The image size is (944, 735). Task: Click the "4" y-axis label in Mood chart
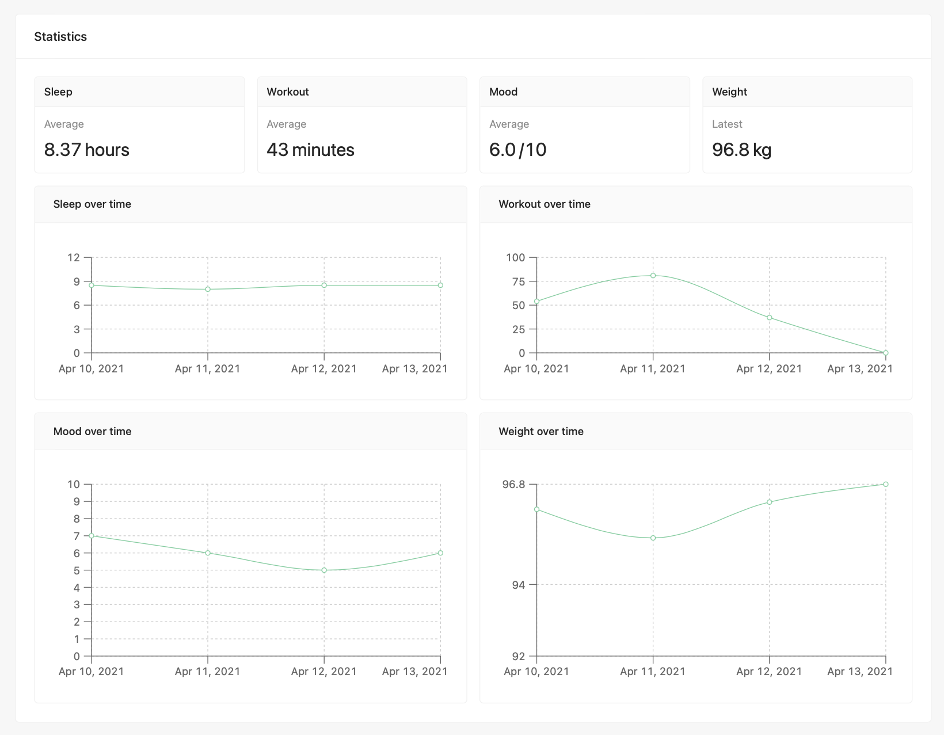[77, 588]
